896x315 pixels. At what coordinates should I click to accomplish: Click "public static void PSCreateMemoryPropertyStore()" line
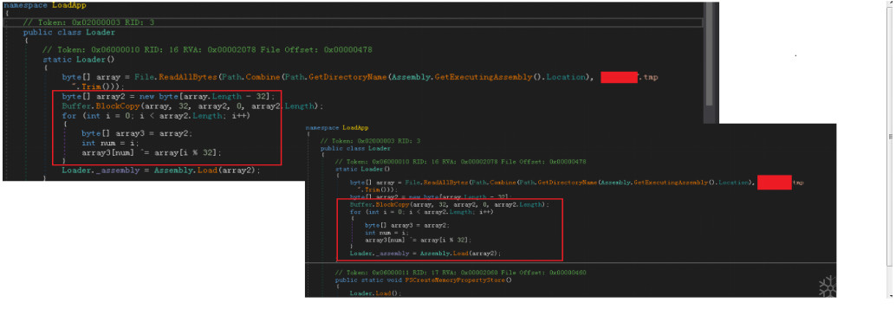point(424,280)
